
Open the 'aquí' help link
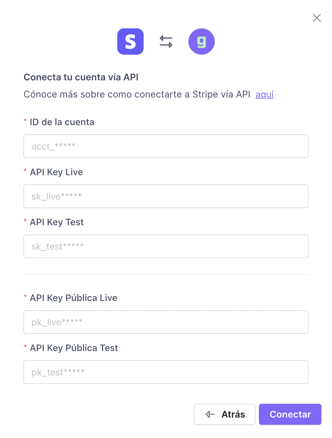click(264, 95)
